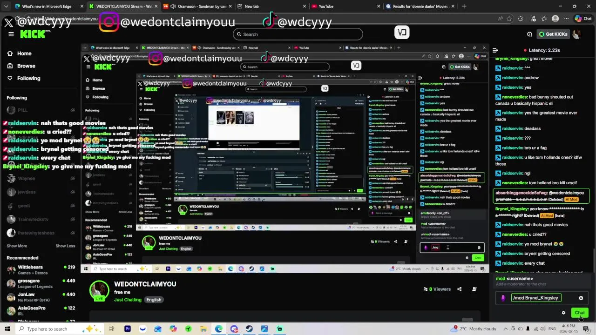Open Copilot Chat in Edge toolbar
The image size is (596, 335).
[583, 19]
